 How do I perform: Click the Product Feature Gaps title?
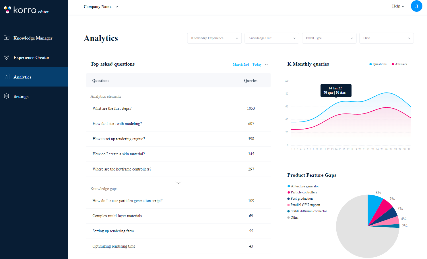tap(312, 175)
